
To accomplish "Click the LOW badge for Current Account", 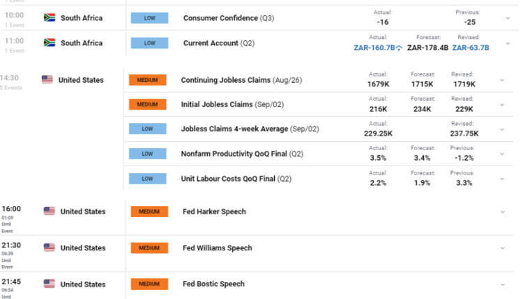I will click(149, 43).
